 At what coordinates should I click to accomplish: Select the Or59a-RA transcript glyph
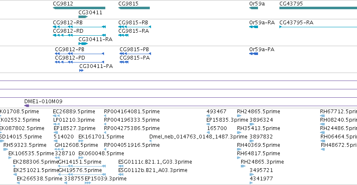click(254, 27)
